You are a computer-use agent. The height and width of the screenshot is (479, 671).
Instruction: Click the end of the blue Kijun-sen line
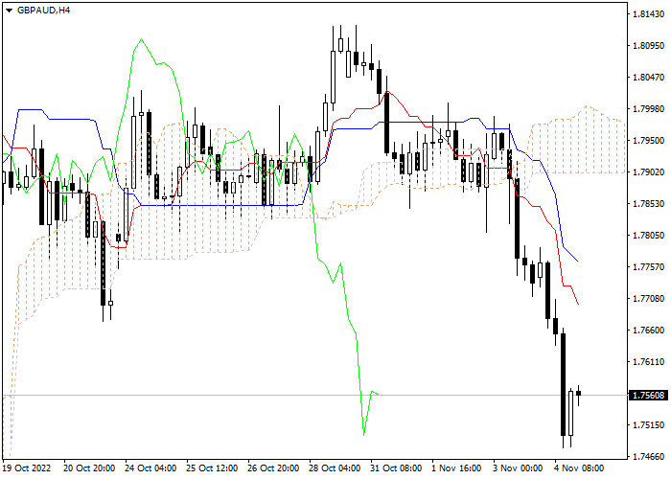click(x=578, y=261)
